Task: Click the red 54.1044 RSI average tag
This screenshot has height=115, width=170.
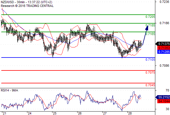Action: pyautogui.click(x=164, y=101)
